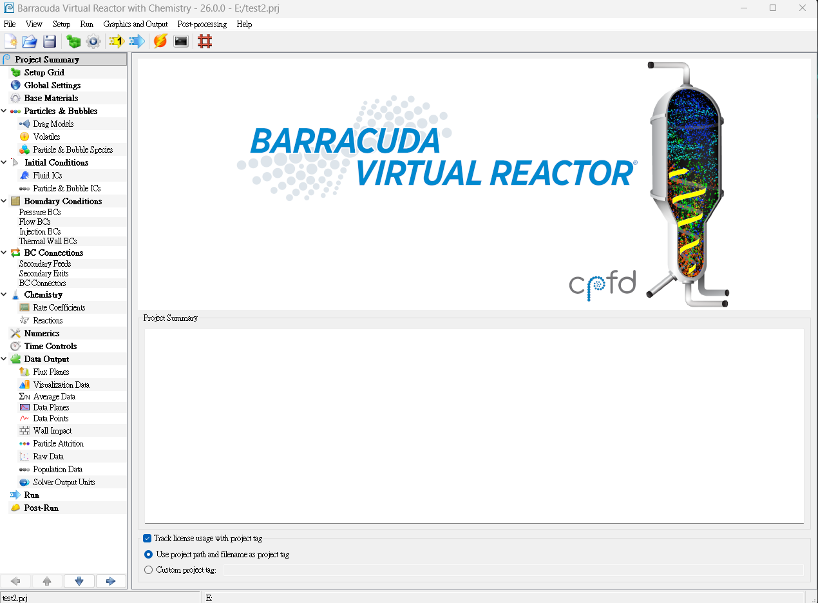
Task: Click the gear with play button icon
Action: tap(93, 41)
